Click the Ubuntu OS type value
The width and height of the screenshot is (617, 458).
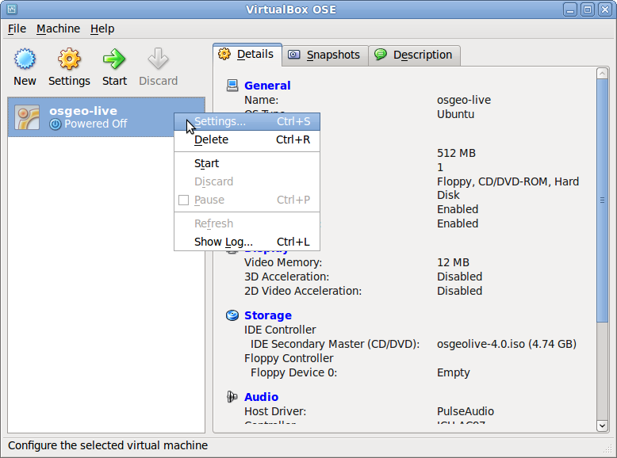coord(455,114)
